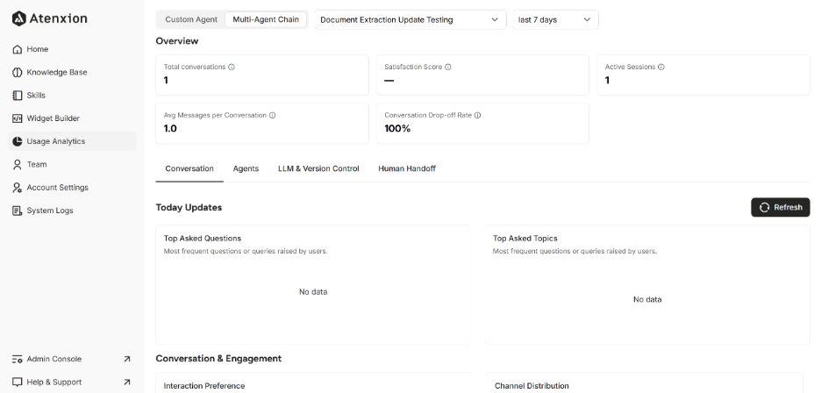Open the last 7 days dropdown
This screenshot has height=393, width=821.
tap(555, 20)
